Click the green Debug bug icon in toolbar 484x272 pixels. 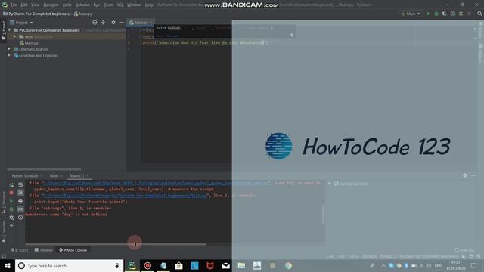coord(436,14)
